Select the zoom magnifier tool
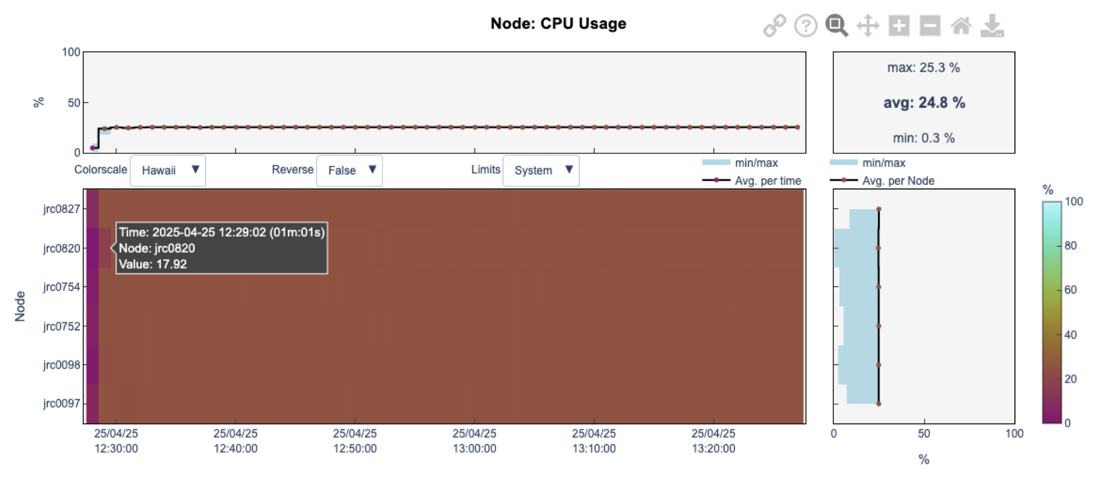The width and height of the screenshot is (1099, 478). pos(836,26)
